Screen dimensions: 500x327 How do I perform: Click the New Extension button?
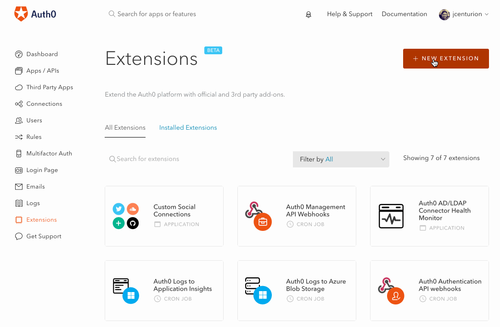click(446, 59)
